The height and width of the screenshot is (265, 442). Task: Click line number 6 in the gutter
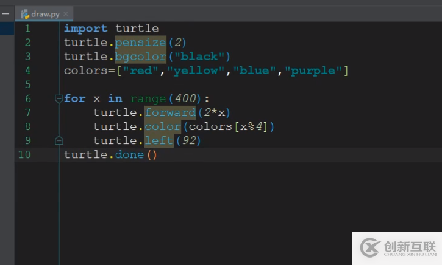(x=27, y=98)
